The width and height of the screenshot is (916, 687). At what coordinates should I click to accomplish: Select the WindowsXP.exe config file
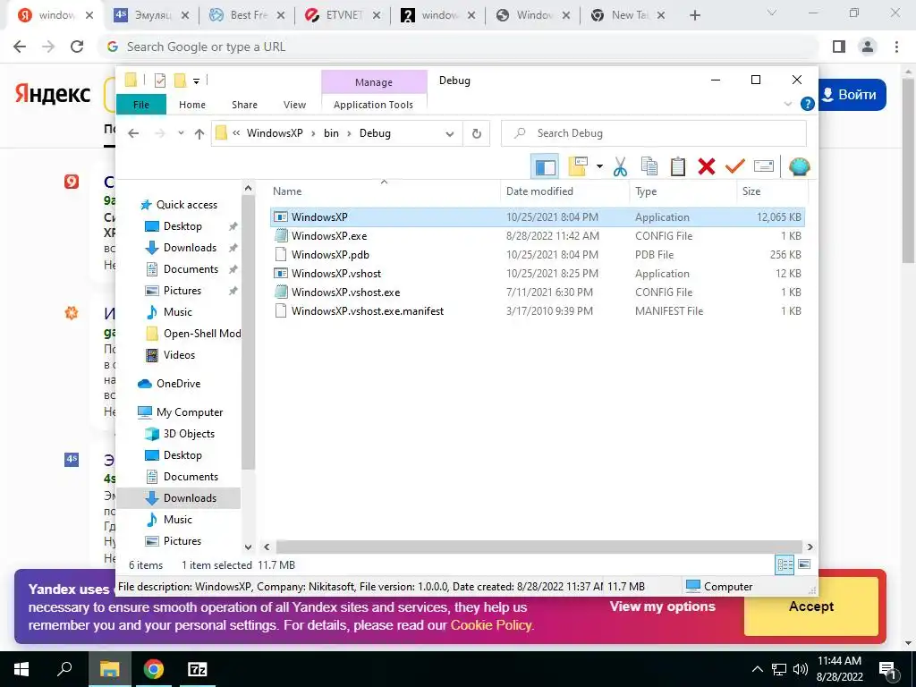coord(538,236)
